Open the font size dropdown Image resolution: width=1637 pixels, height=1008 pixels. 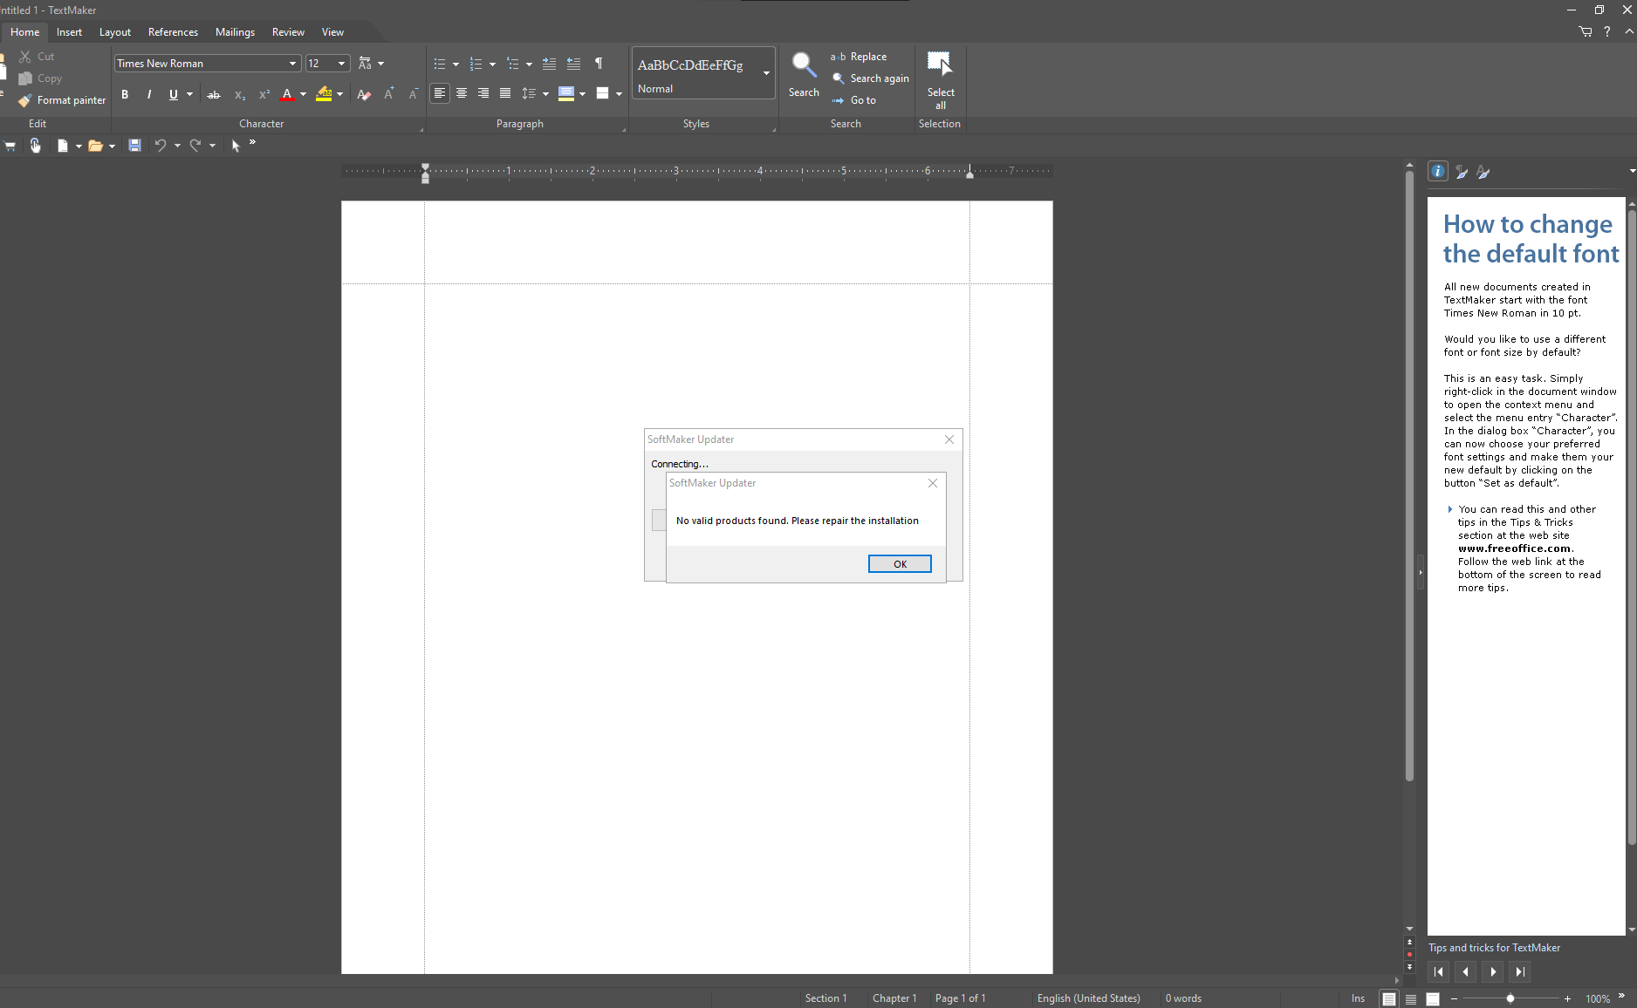[342, 64]
